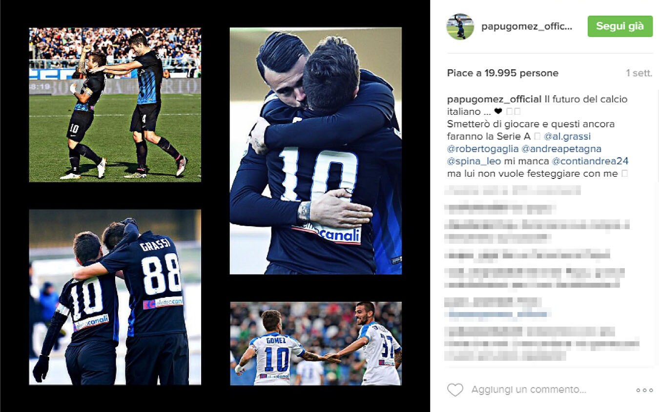
Task: Click the large hugging number 10 photo
Action: pos(316,151)
